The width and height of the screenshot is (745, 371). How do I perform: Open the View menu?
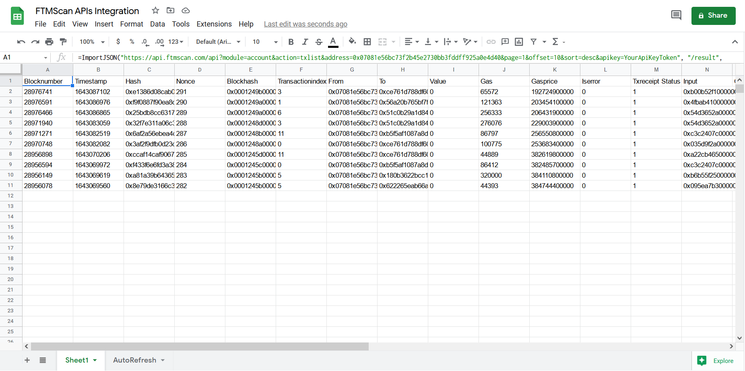pyautogui.click(x=80, y=24)
